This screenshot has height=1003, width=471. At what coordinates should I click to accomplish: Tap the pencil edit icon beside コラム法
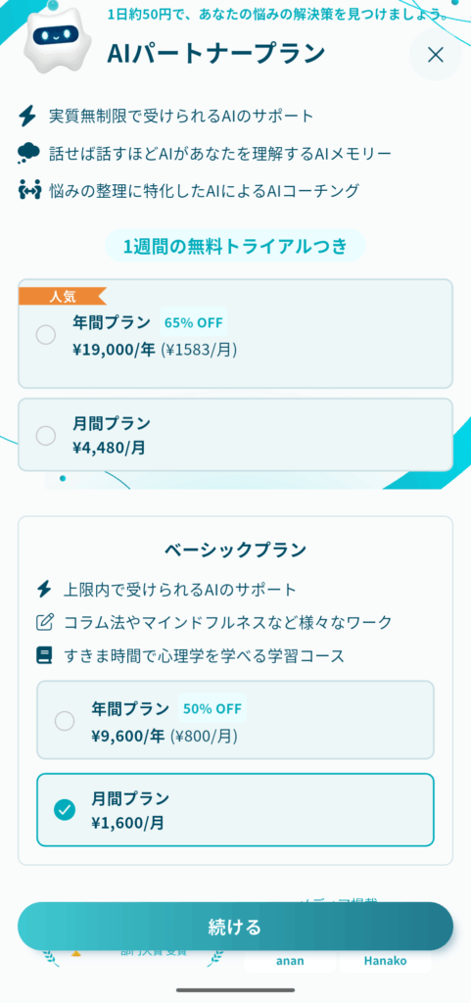tap(45, 622)
